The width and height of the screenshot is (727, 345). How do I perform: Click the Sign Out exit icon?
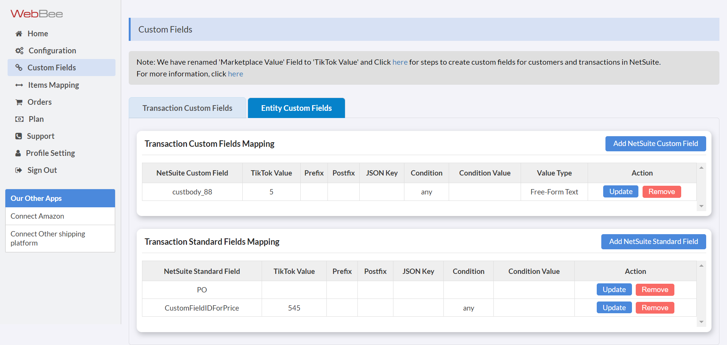click(19, 170)
